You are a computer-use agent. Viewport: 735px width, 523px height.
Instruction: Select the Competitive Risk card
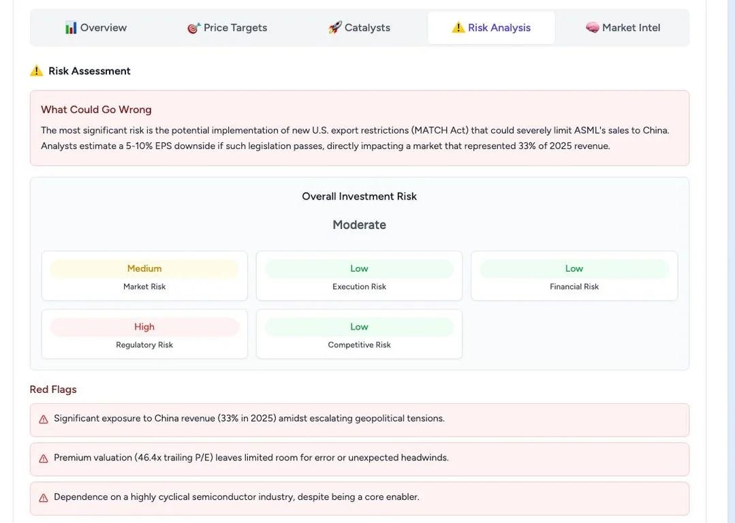(359, 335)
